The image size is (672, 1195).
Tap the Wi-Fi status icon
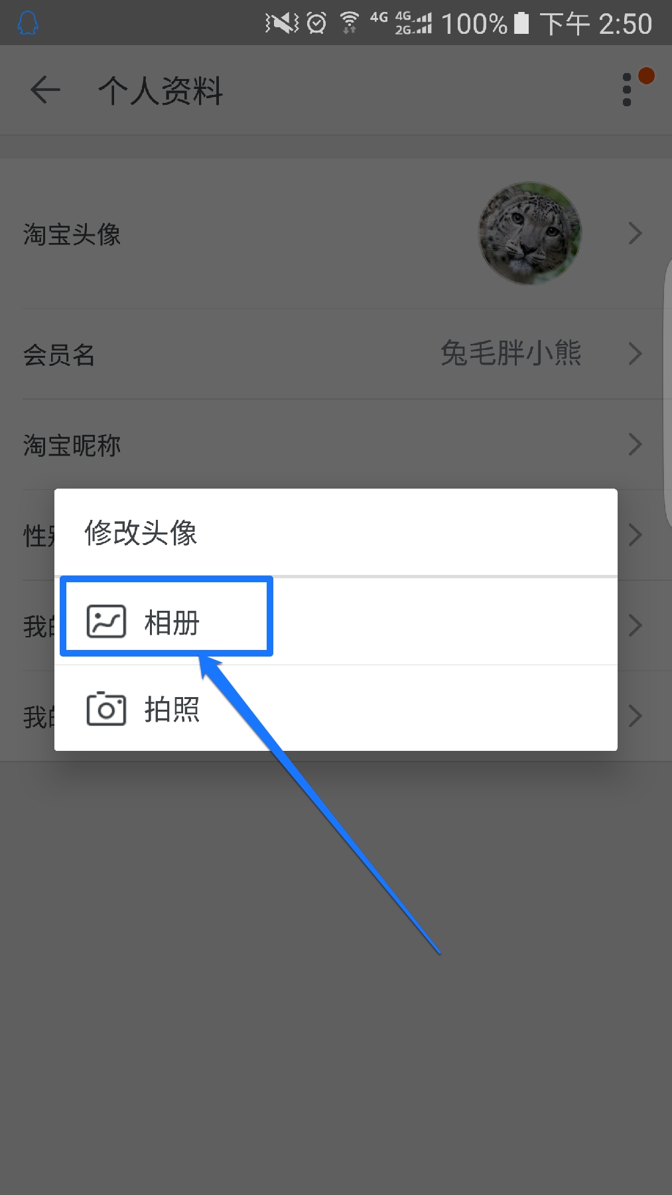coord(350,23)
